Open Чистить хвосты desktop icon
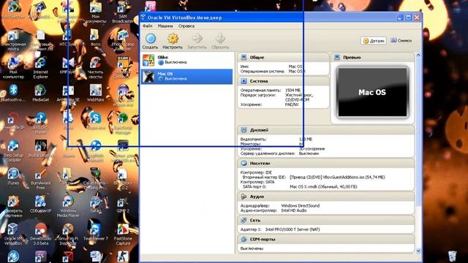Image resolution: width=468 pixels, height=263 pixels. 96,68
